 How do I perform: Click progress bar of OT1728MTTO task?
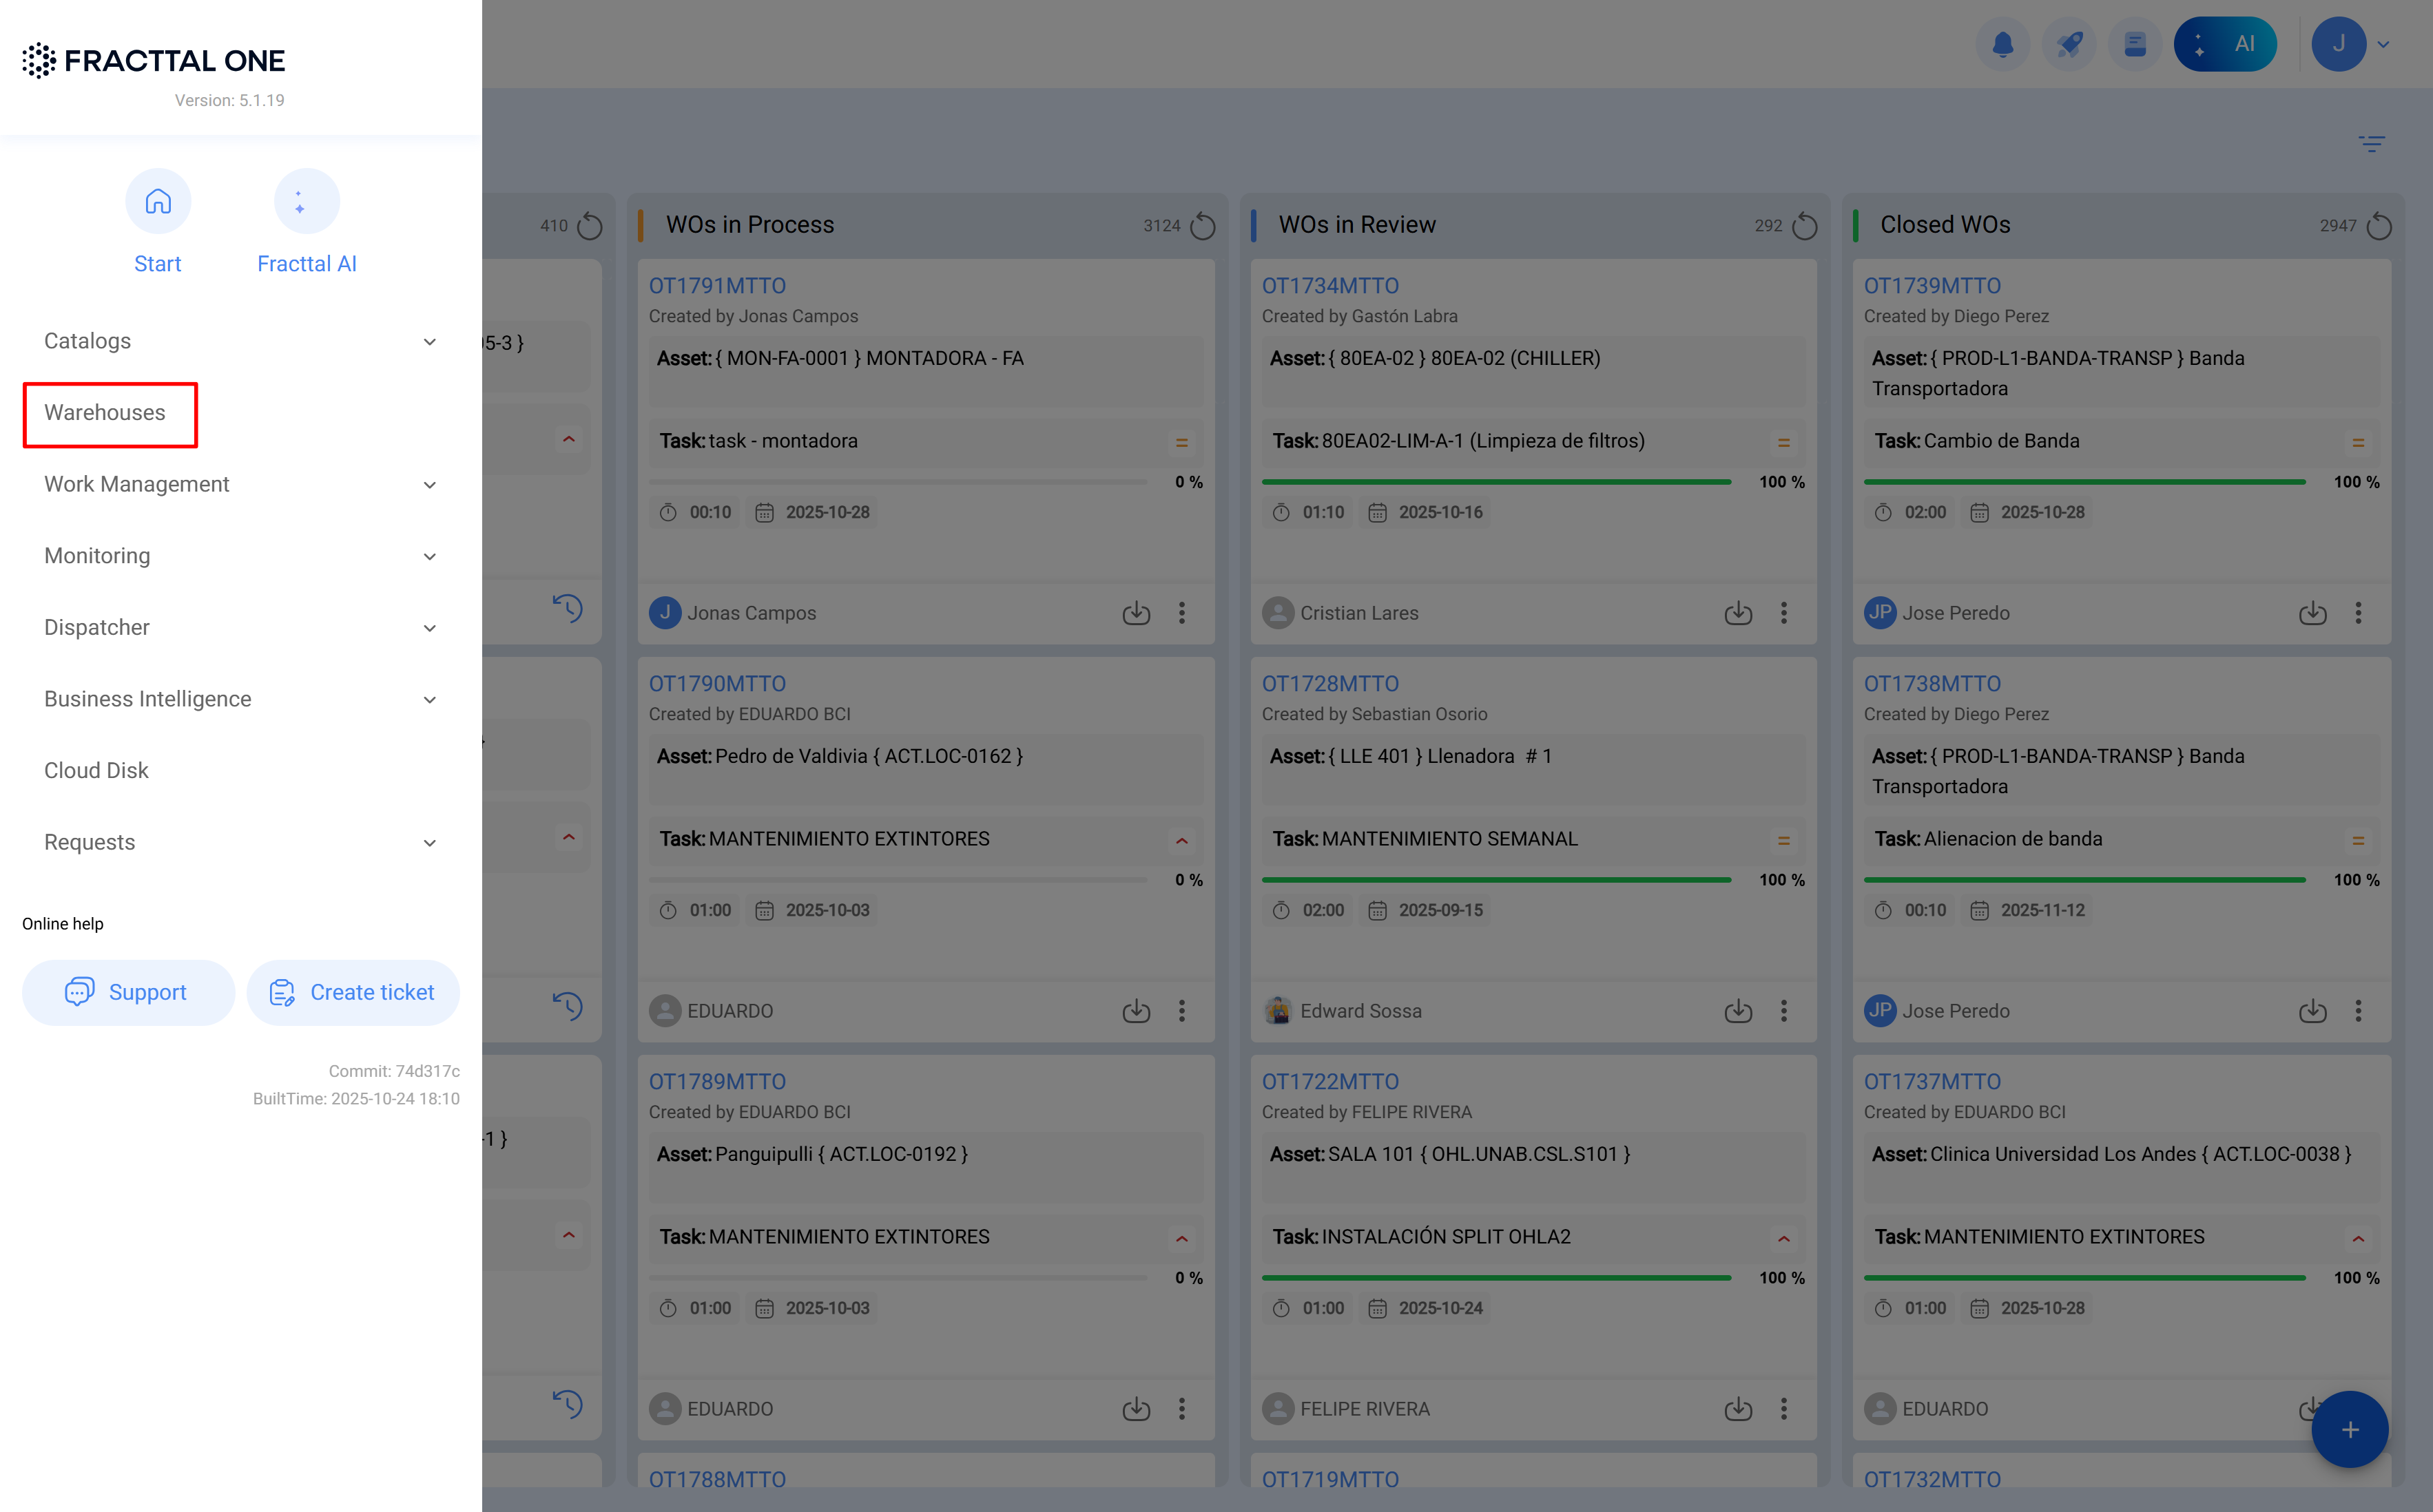click(x=1495, y=880)
